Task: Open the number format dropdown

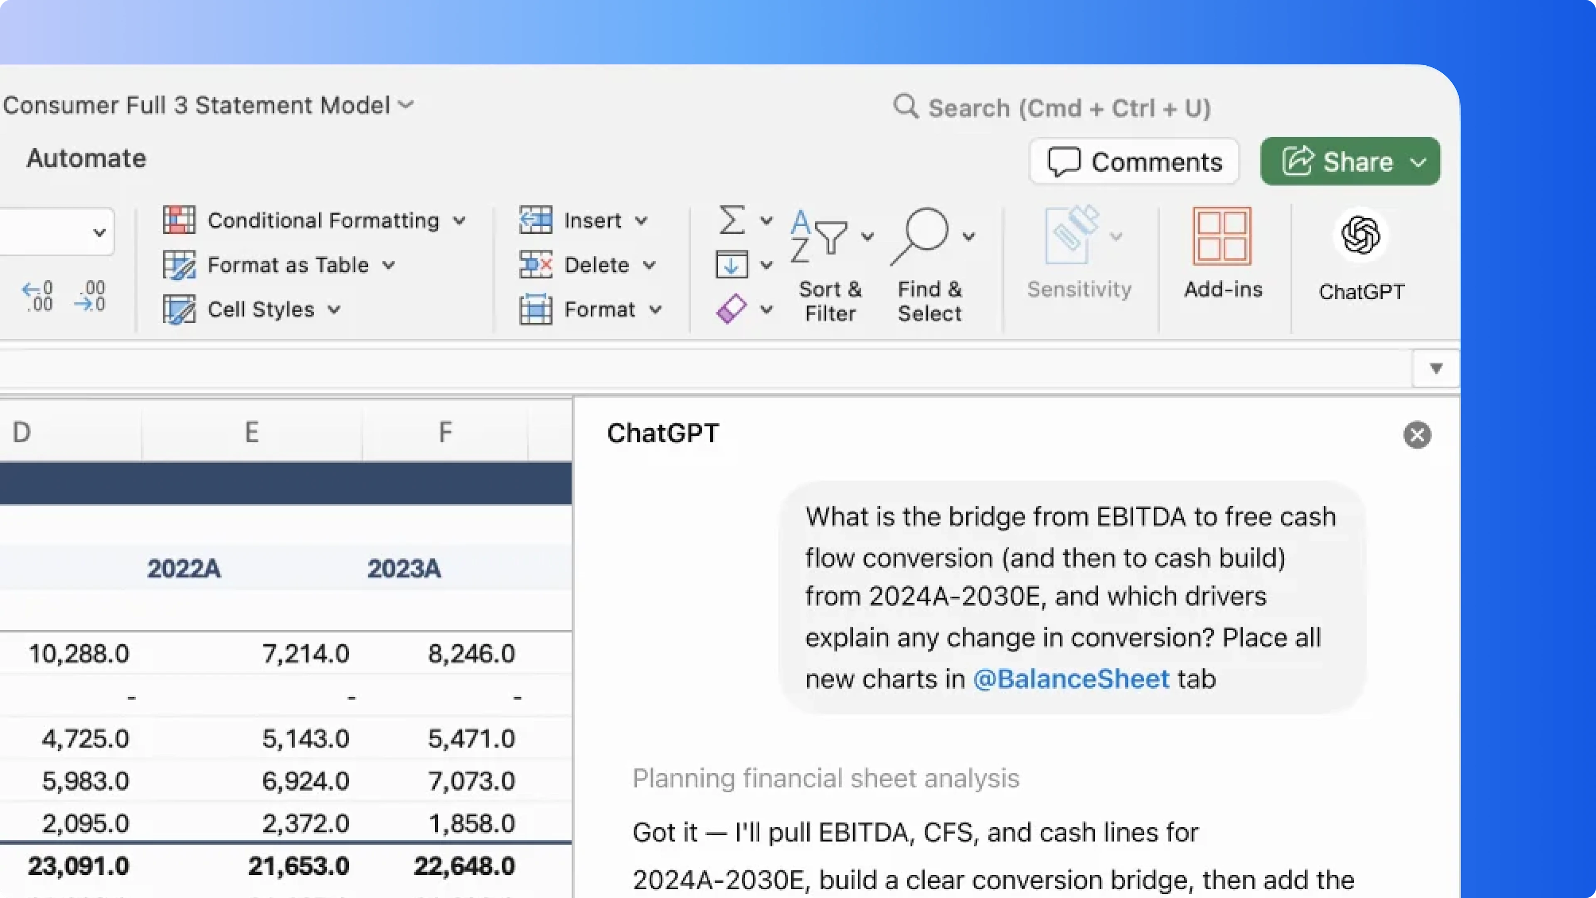Action: click(x=99, y=232)
